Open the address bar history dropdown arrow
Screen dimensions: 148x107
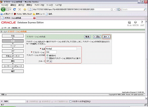click(115, 10)
